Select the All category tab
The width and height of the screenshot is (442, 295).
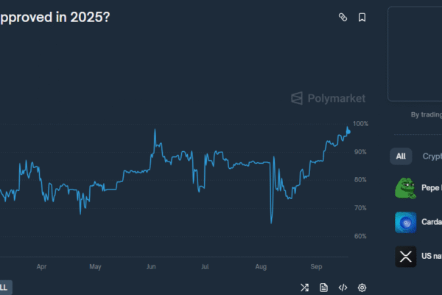(x=401, y=156)
